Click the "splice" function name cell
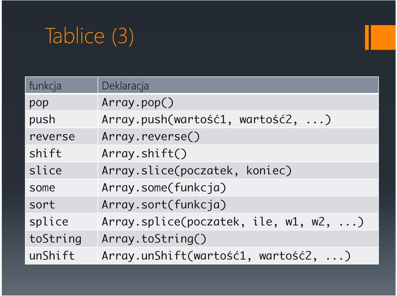The width and height of the screenshot is (397, 296). (62, 222)
